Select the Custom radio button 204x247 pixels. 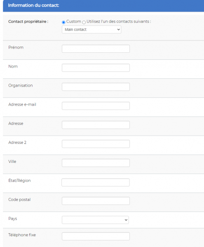63,22
